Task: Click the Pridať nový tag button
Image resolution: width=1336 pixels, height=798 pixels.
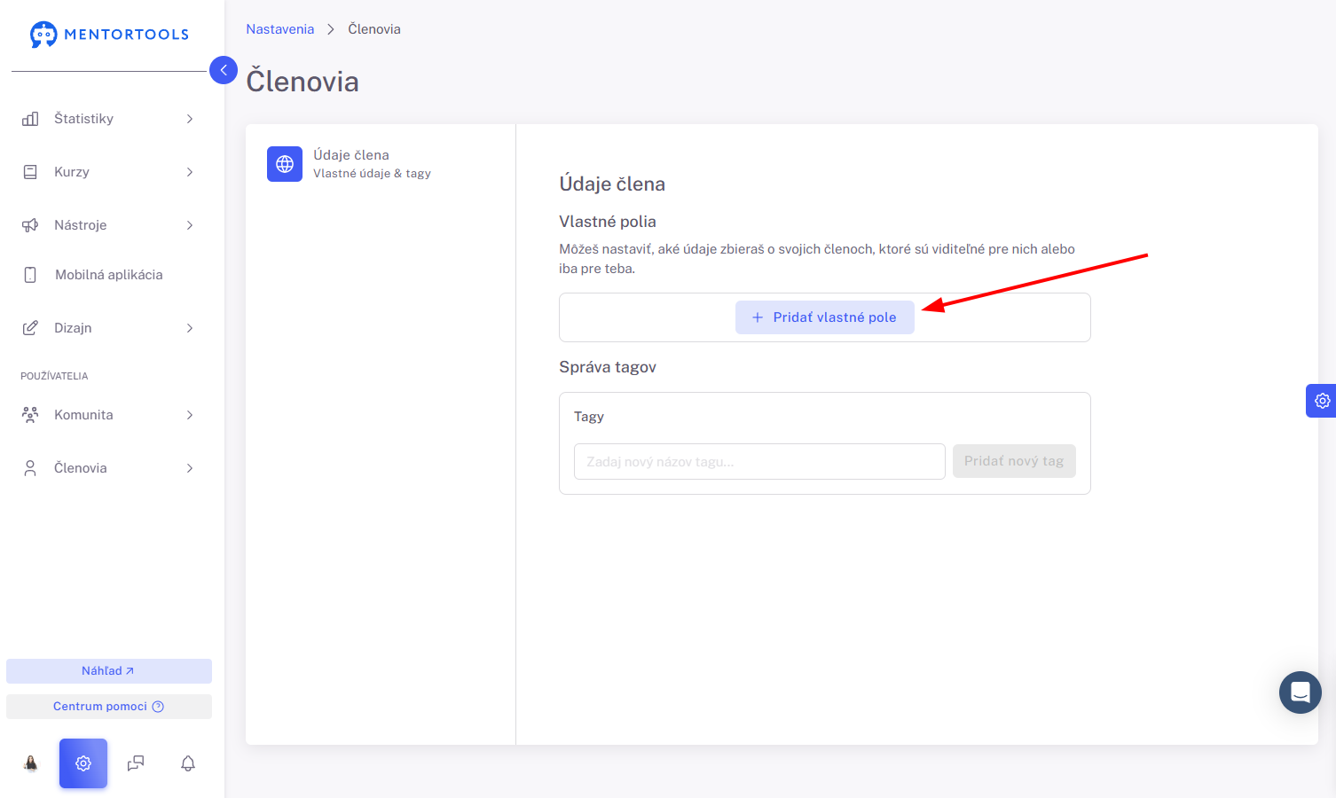Action: click(1014, 461)
